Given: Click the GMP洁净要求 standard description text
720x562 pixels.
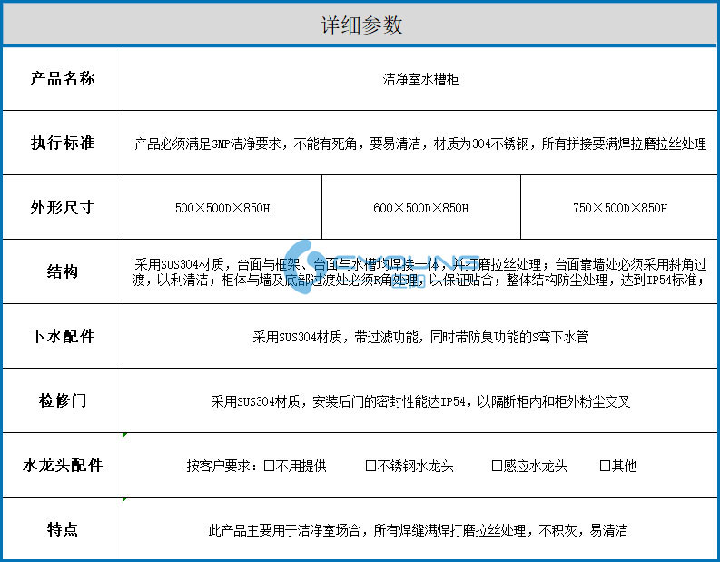Looking at the screenshot, I should 420,143.
